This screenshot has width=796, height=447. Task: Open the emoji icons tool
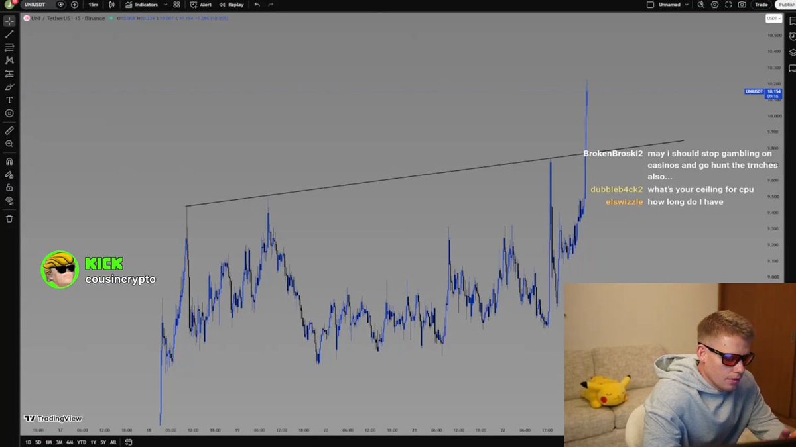9,113
